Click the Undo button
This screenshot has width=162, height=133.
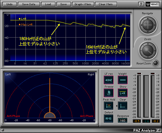[x=9, y=4]
